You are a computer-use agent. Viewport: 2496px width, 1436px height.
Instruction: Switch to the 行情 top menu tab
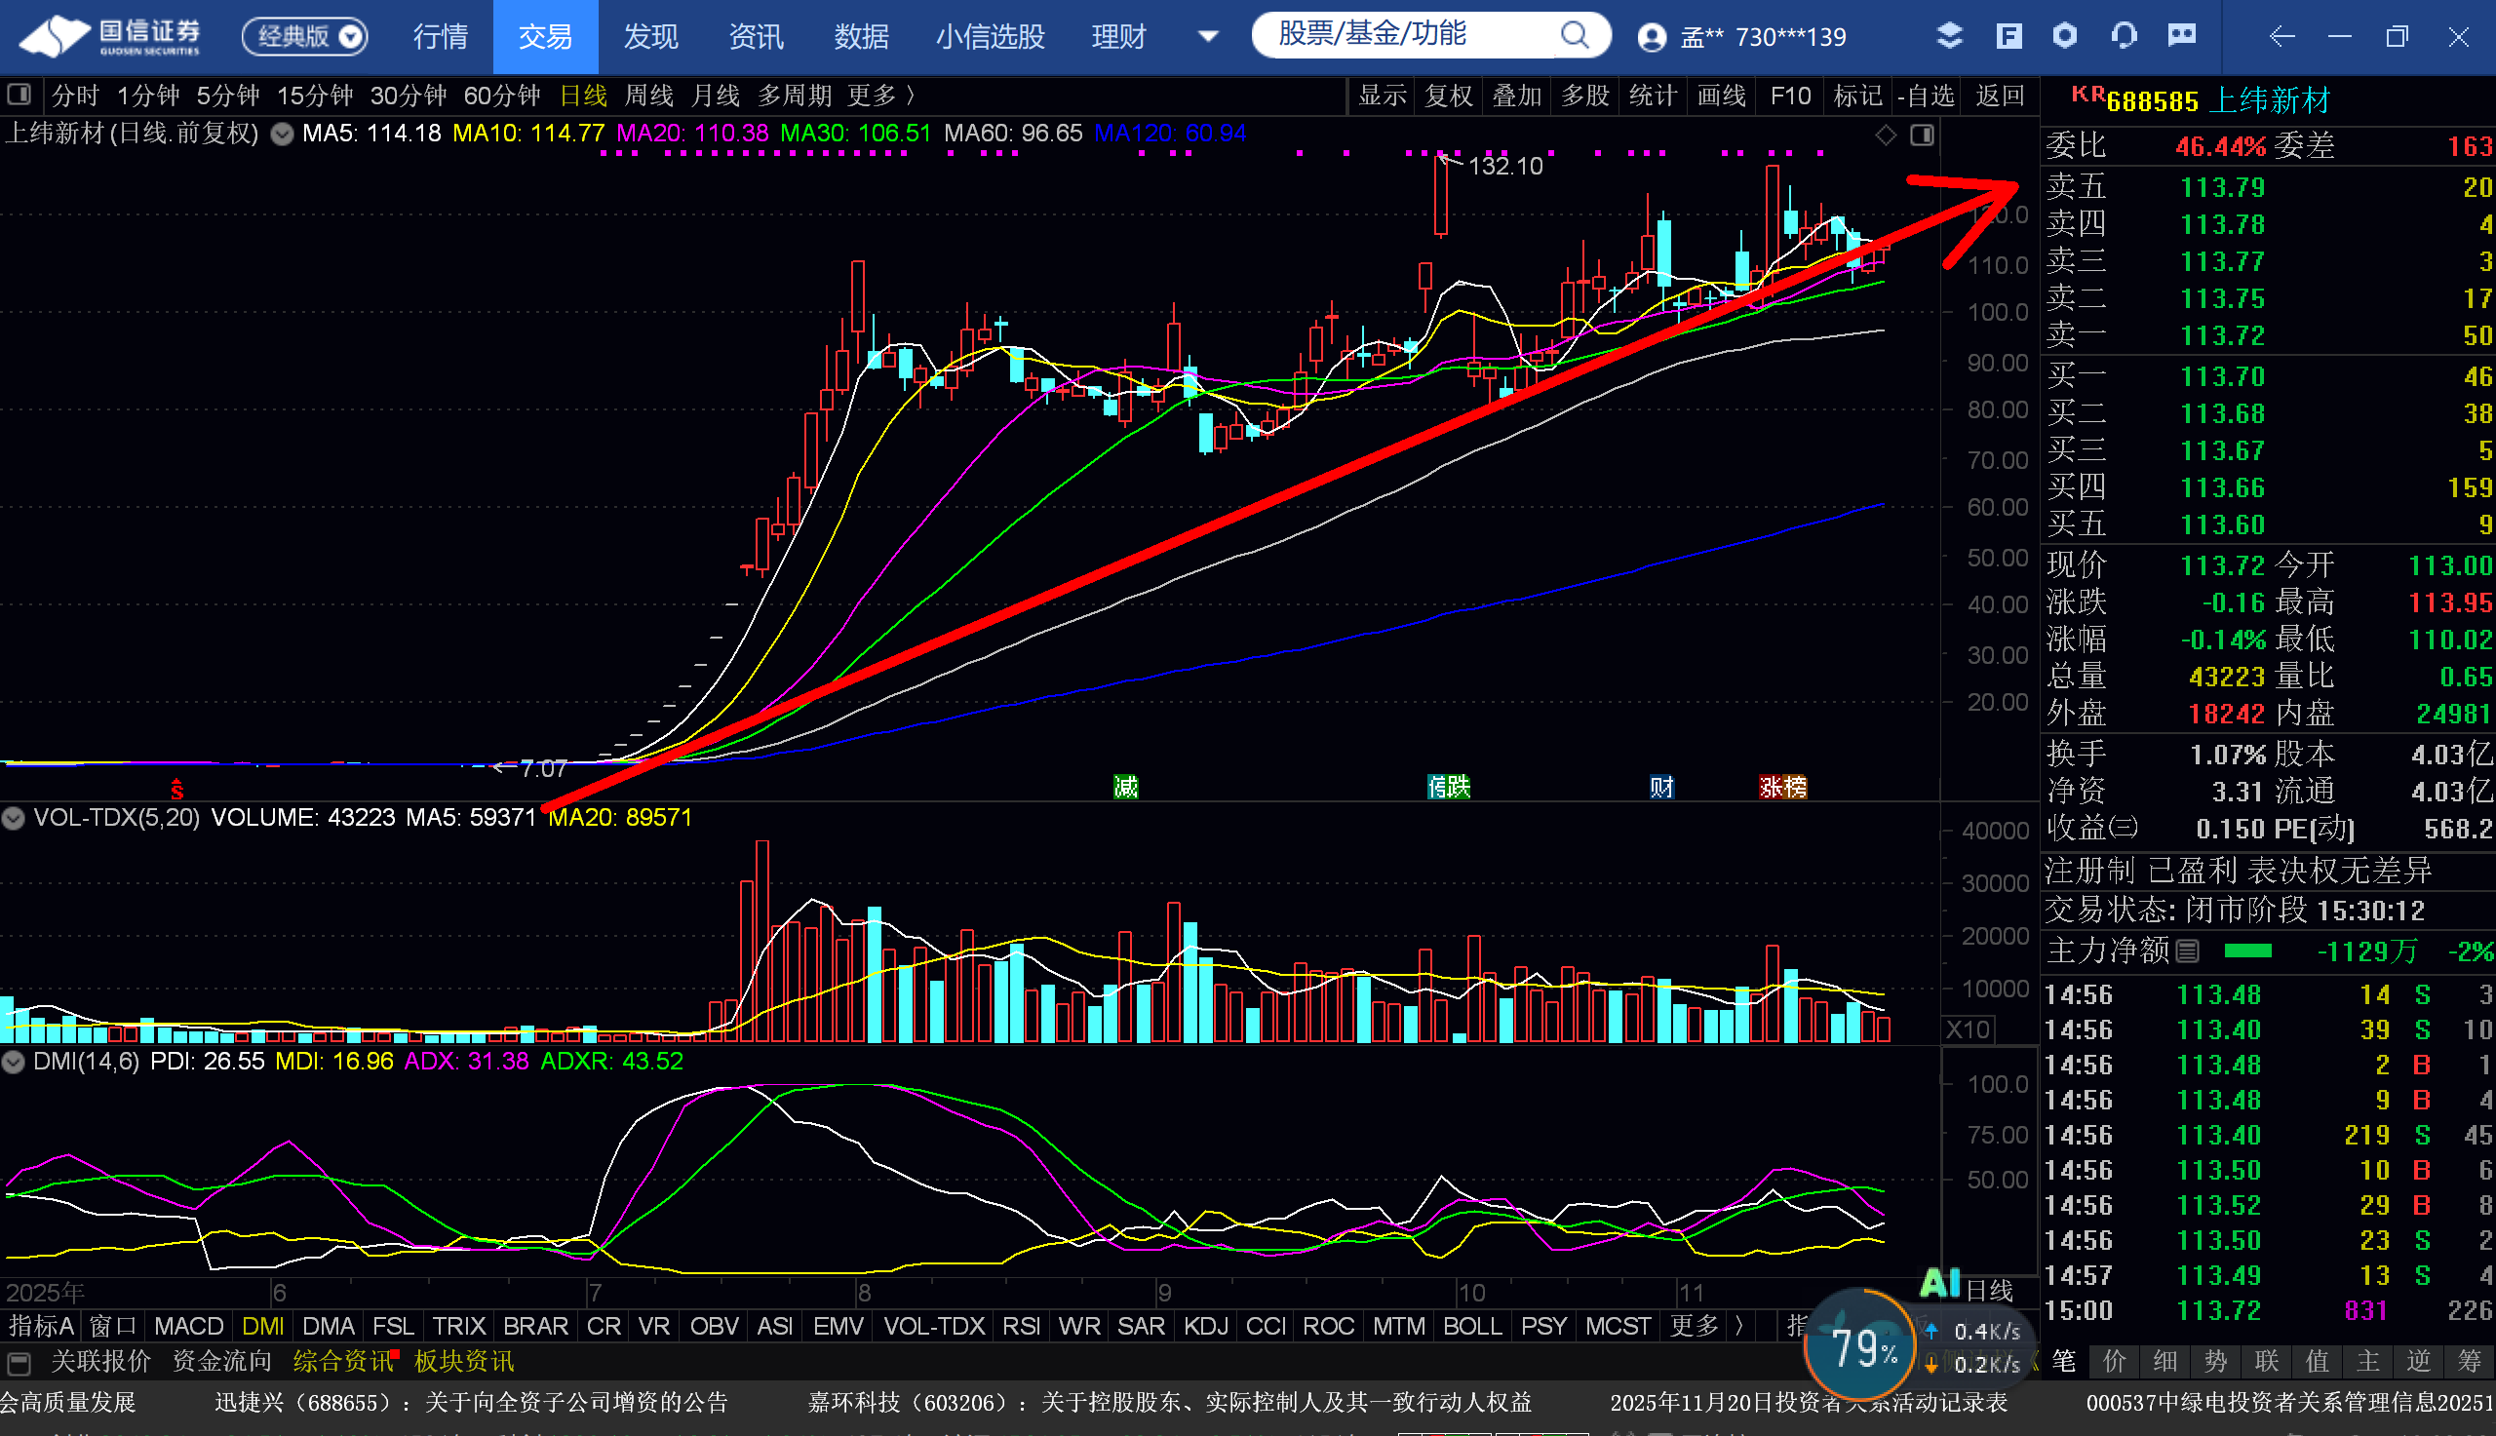coord(440,36)
